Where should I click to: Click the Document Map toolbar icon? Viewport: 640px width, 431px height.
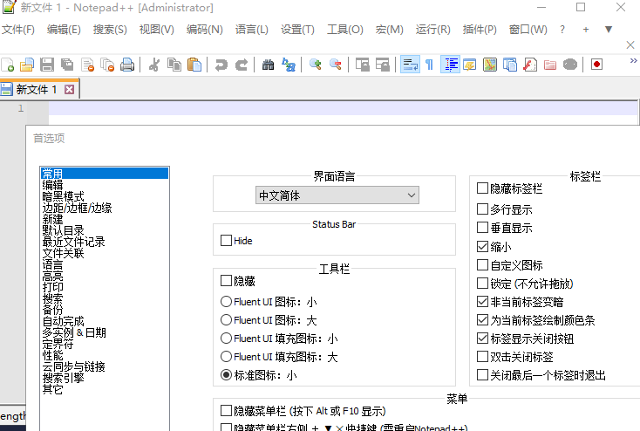(x=490, y=65)
